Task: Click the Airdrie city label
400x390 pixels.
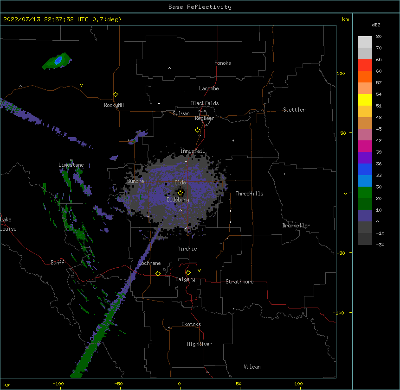Action: (187, 249)
